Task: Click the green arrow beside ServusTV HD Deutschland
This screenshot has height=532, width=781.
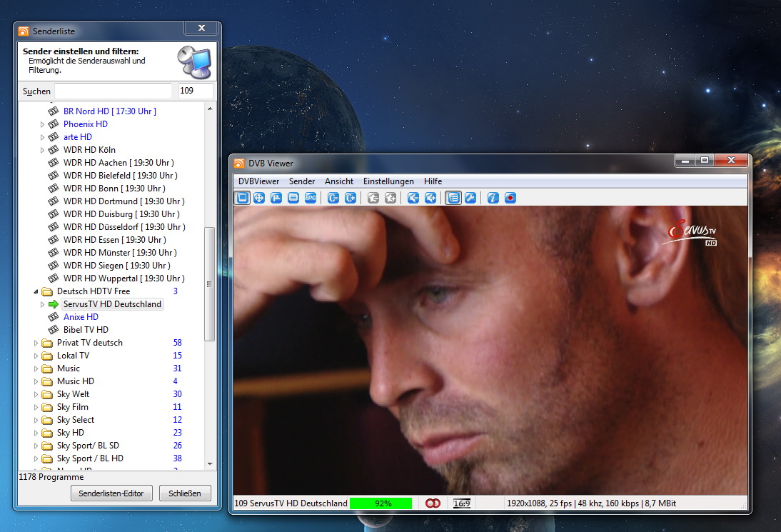Action: [54, 304]
